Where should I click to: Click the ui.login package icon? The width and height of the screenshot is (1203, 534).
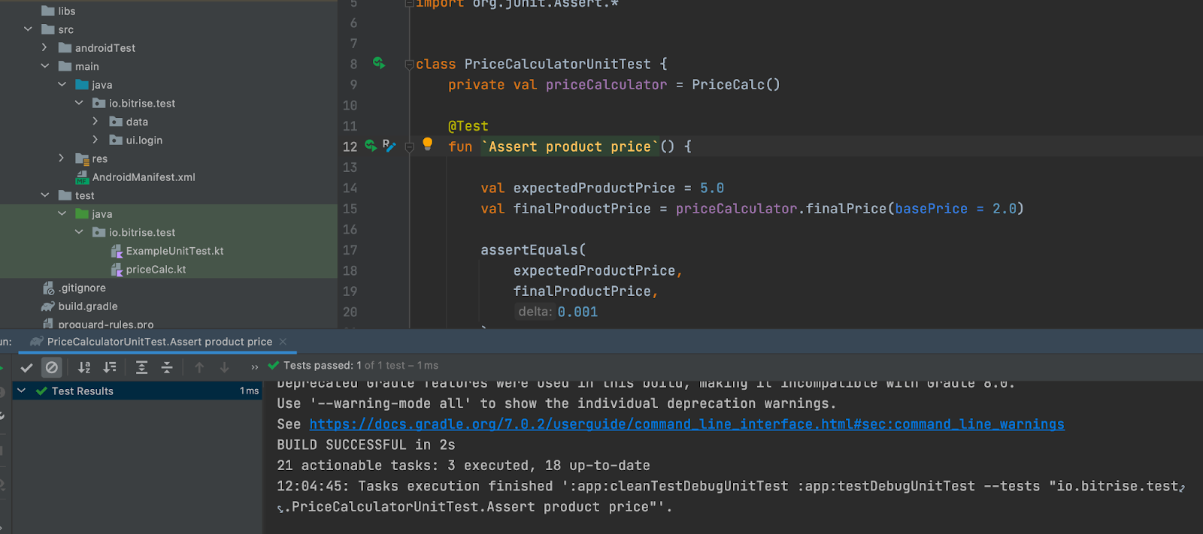tap(116, 140)
